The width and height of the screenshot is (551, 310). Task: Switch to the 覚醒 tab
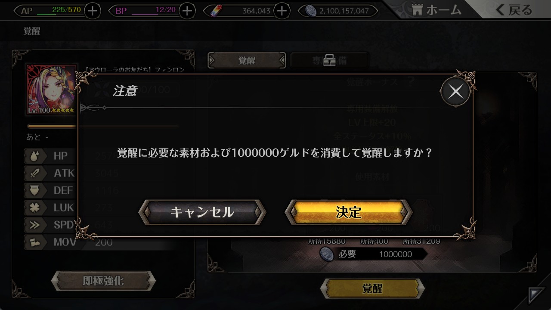tap(247, 61)
